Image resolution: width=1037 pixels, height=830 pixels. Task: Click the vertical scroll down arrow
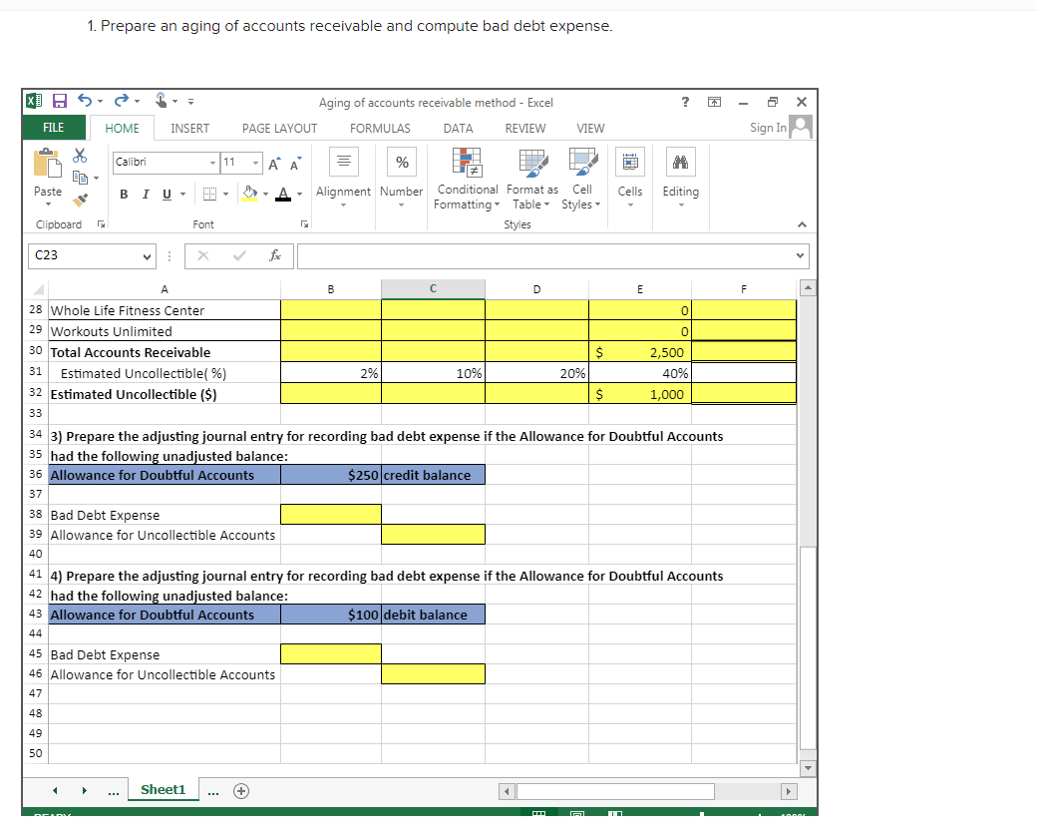[808, 768]
